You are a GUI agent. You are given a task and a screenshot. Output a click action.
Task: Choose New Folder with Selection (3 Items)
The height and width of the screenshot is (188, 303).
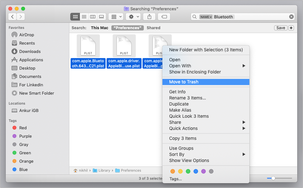pyautogui.click(x=206, y=50)
